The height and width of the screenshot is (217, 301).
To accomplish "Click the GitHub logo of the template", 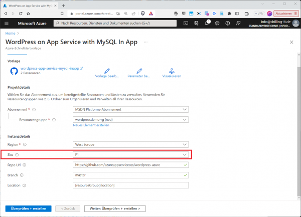I will 14,71.
